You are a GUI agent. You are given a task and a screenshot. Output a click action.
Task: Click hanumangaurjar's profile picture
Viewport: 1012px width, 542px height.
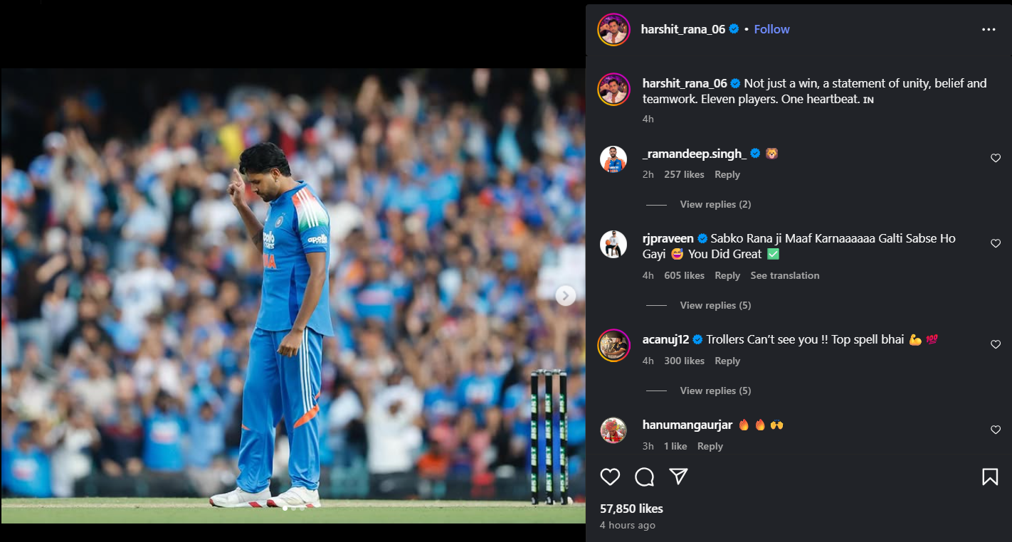tap(613, 430)
